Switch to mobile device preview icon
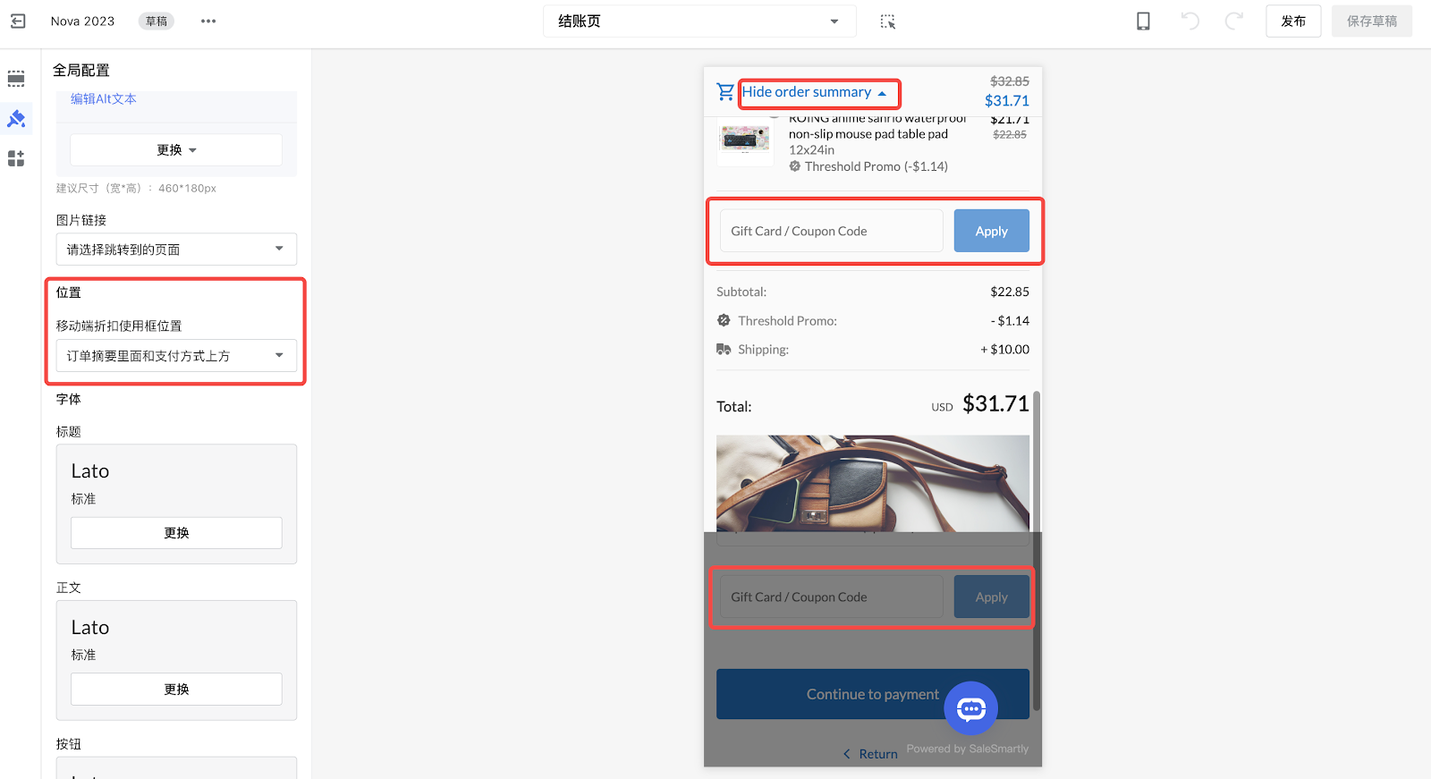The height and width of the screenshot is (779, 1431). point(1143,21)
